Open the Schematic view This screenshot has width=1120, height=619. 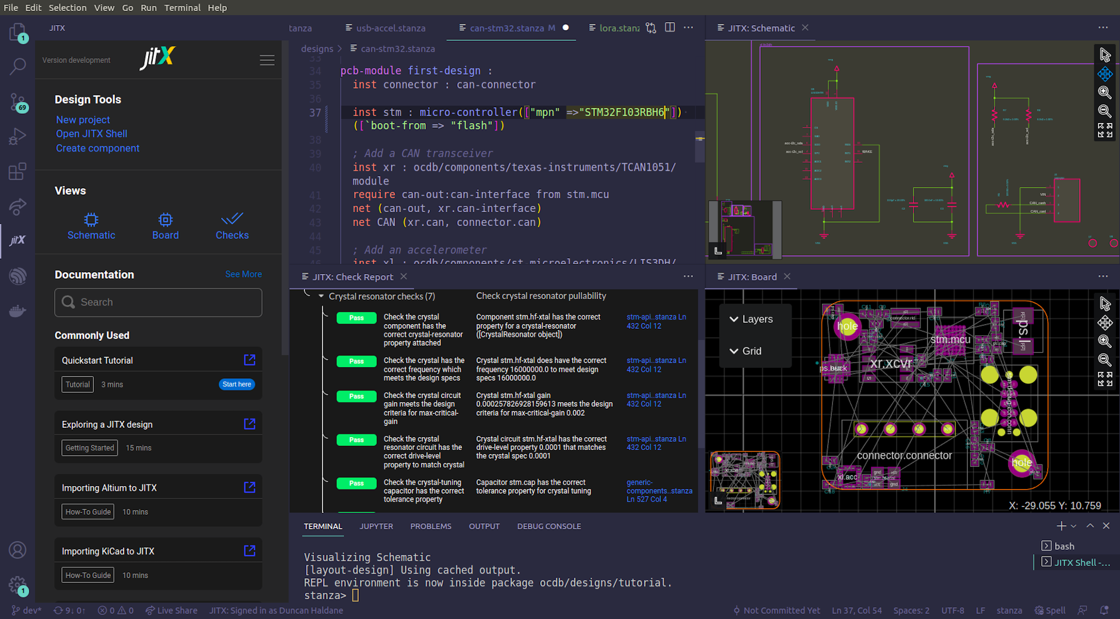pos(91,227)
